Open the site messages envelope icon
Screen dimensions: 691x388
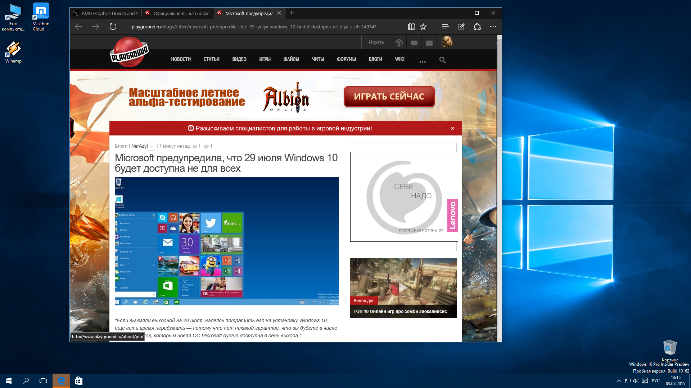coord(414,43)
